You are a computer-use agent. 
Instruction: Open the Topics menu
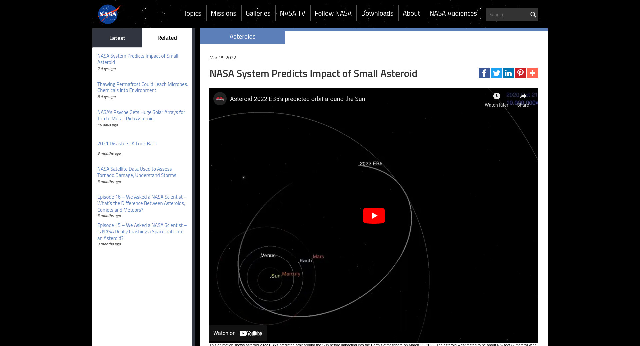pyautogui.click(x=192, y=13)
